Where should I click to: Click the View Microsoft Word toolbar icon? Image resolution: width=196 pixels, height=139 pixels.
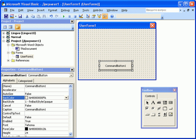pyautogui.click(x=6, y=16)
